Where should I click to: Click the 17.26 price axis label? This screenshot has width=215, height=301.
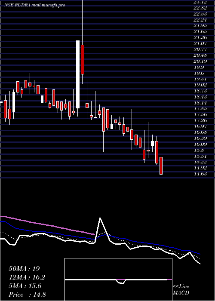(x=200, y=120)
